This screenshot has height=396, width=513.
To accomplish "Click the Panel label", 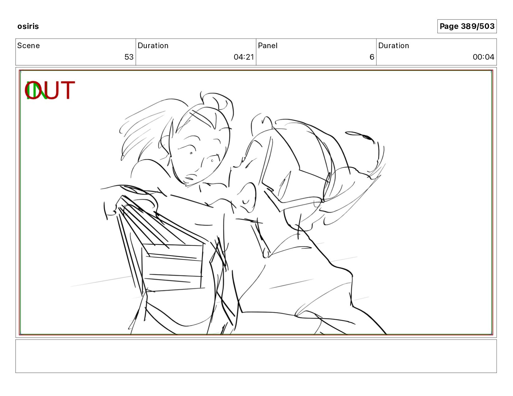I will [x=268, y=46].
